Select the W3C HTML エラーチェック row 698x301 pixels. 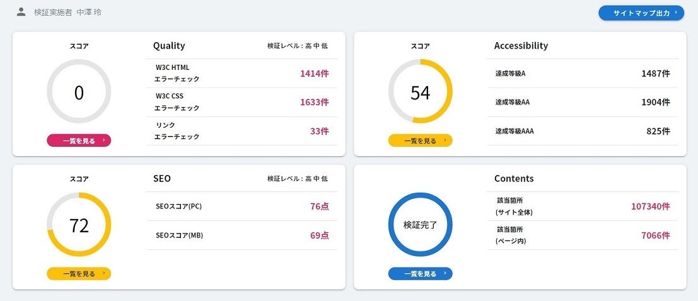pos(241,73)
